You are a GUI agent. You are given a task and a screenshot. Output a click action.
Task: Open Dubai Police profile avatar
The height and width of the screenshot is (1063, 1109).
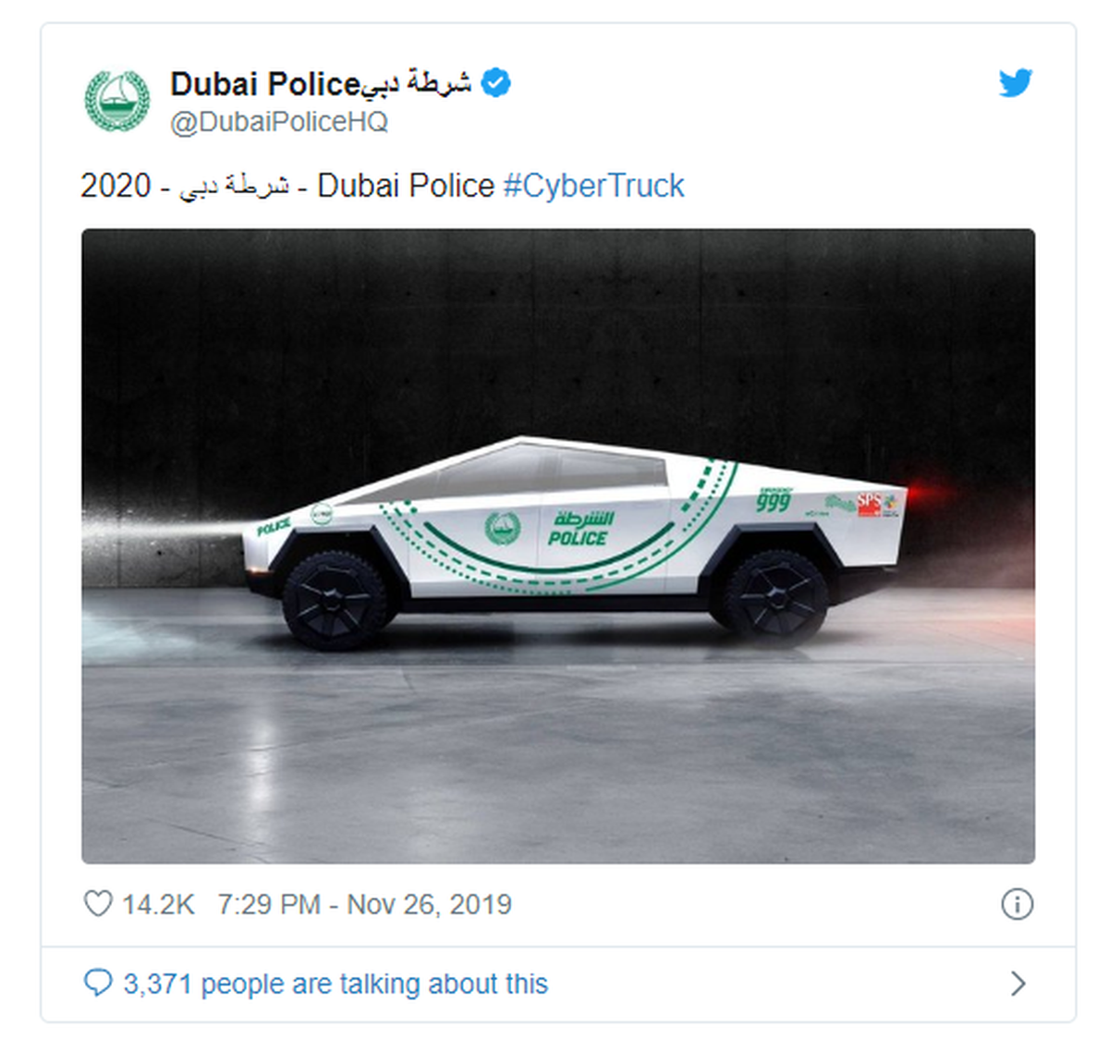tap(117, 101)
